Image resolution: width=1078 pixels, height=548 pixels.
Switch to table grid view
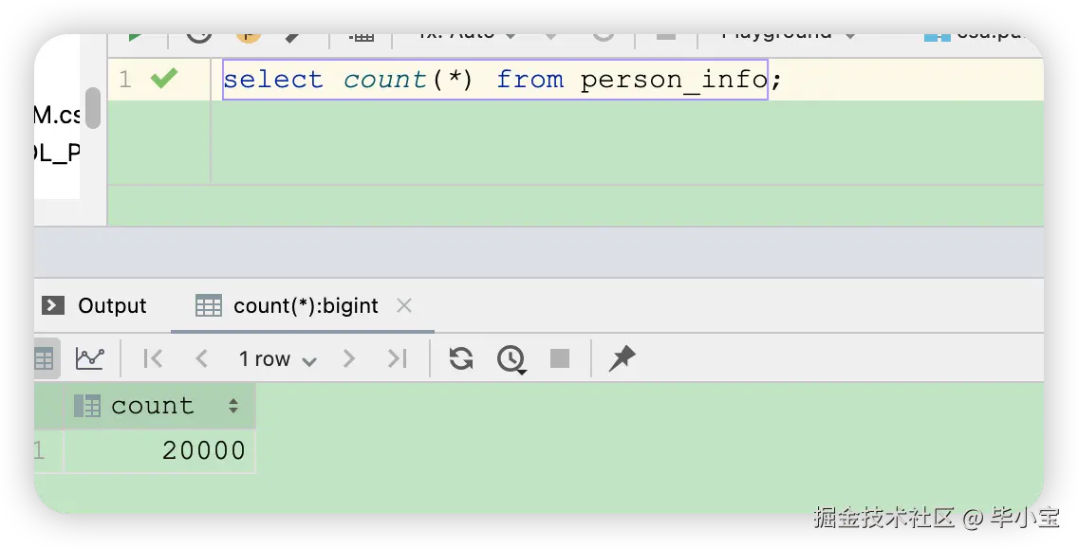coord(44,358)
